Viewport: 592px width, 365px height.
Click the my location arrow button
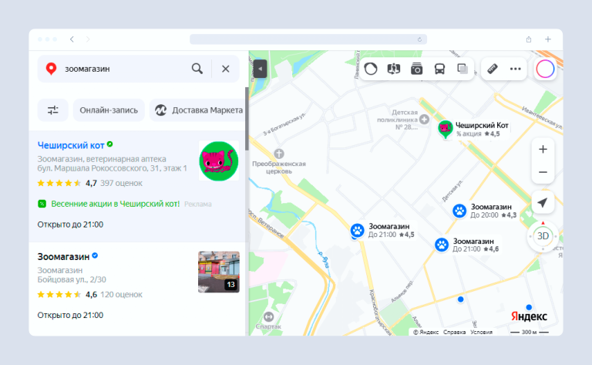click(x=543, y=202)
